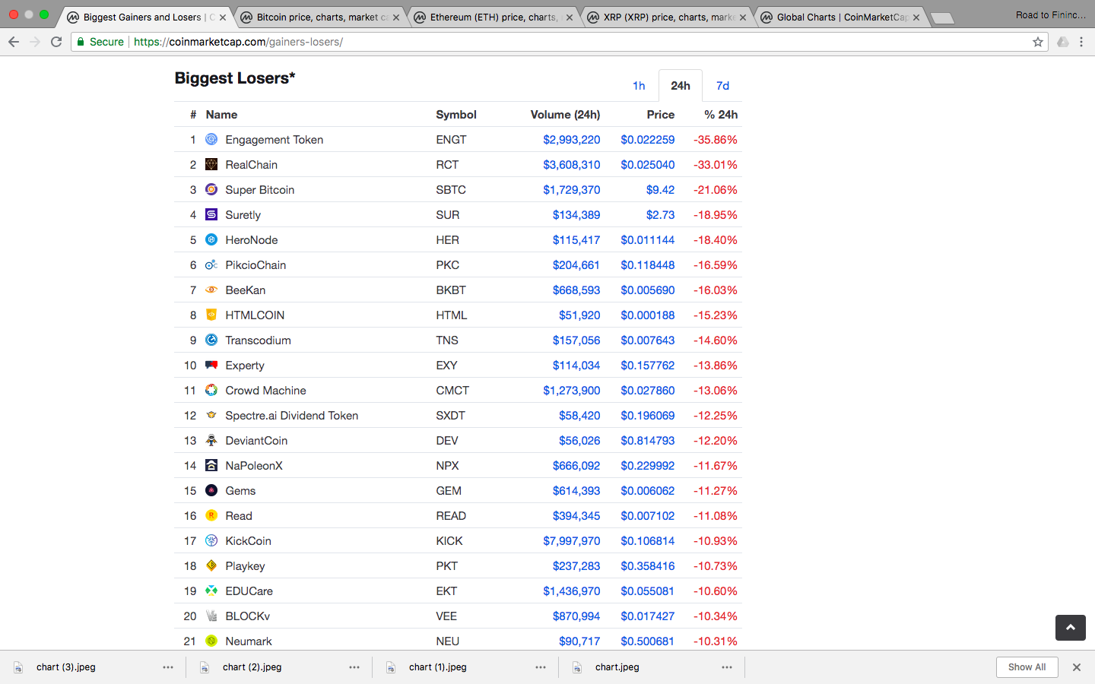Open options for chart (2).jpeg download

(x=354, y=667)
